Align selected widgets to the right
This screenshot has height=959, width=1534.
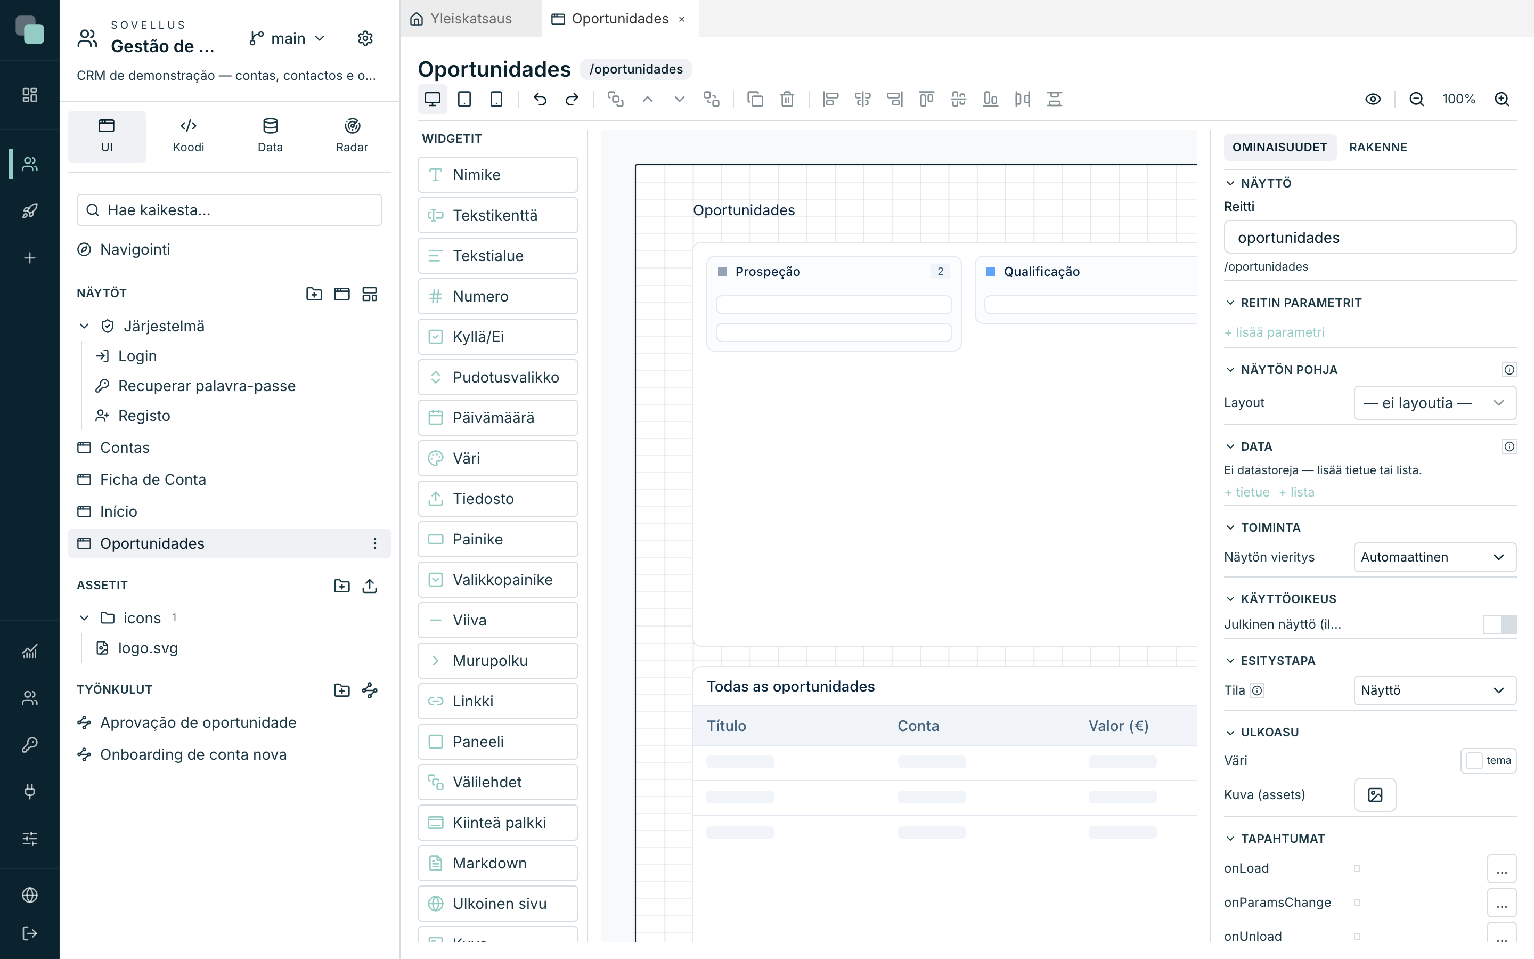pos(894,99)
